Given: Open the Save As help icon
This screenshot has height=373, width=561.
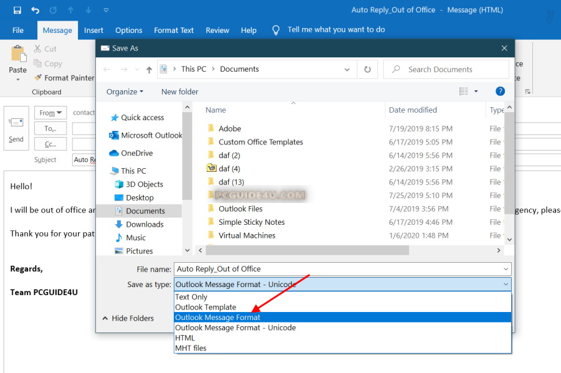Looking at the screenshot, I should (x=500, y=92).
